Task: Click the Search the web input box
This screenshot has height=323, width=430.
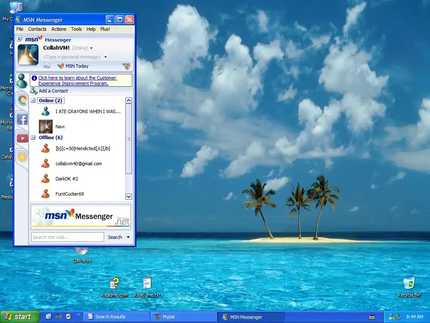Action: coord(68,237)
